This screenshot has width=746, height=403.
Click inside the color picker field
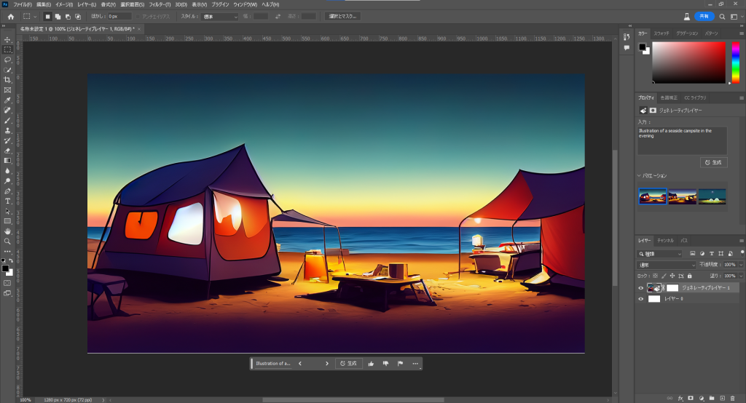point(688,62)
